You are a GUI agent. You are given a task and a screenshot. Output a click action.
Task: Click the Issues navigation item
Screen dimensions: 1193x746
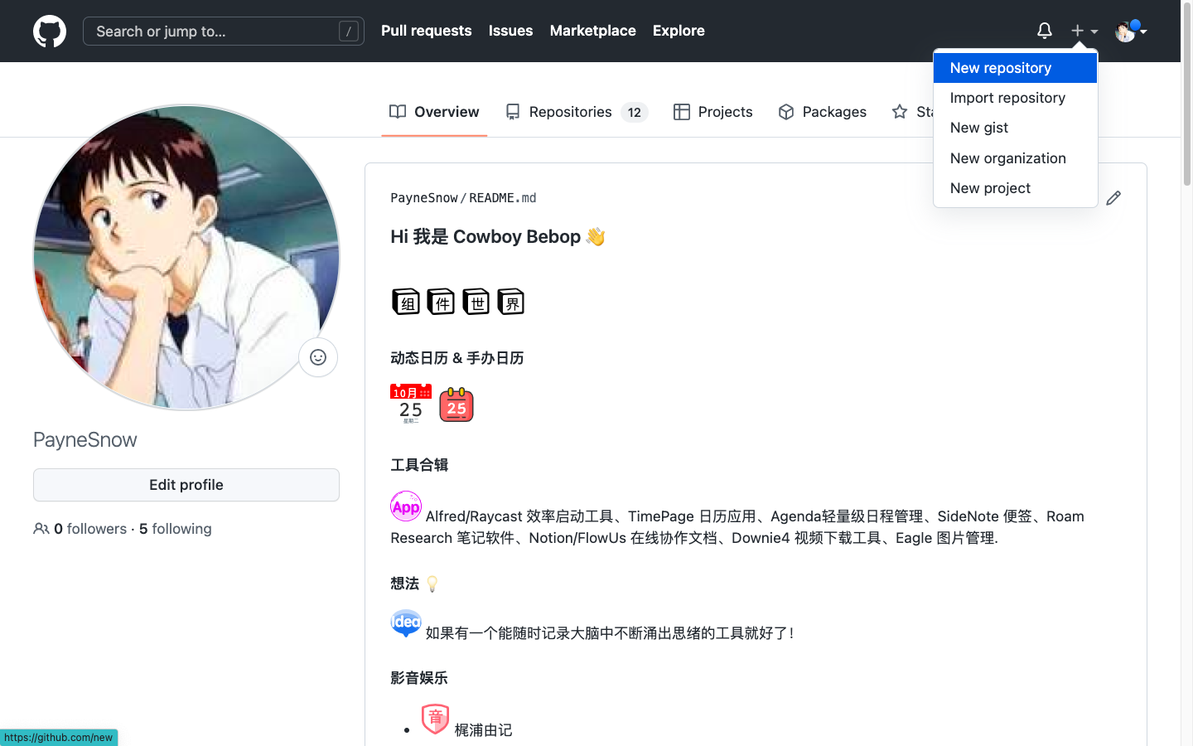[x=510, y=30]
